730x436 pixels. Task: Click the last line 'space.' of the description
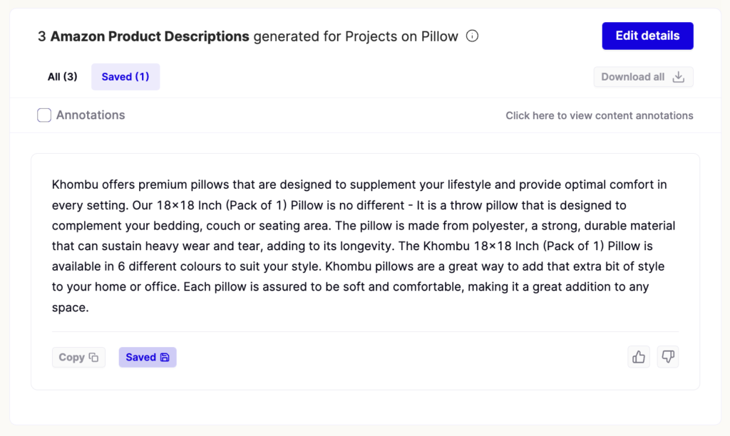click(70, 308)
